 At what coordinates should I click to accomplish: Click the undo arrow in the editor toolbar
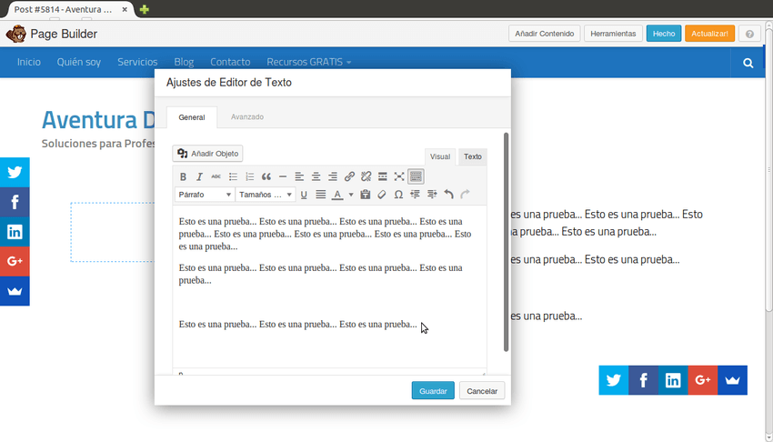click(x=448, y=195)
